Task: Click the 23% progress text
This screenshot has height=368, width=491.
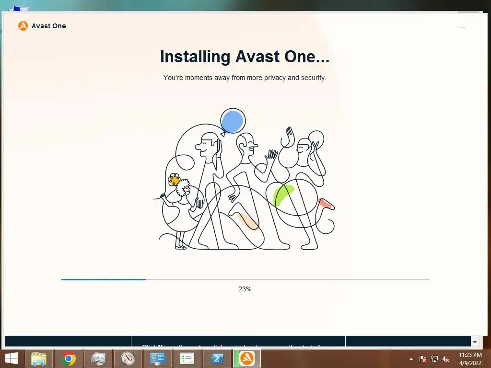Action: click(245, 289)
